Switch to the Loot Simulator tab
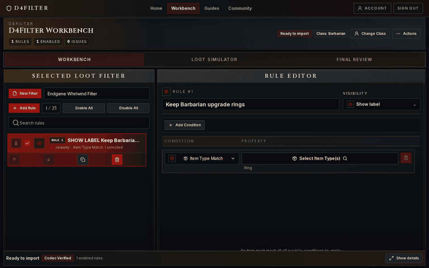Image resolution: width=429 pixels, height=268 pixels. [214, 59]
